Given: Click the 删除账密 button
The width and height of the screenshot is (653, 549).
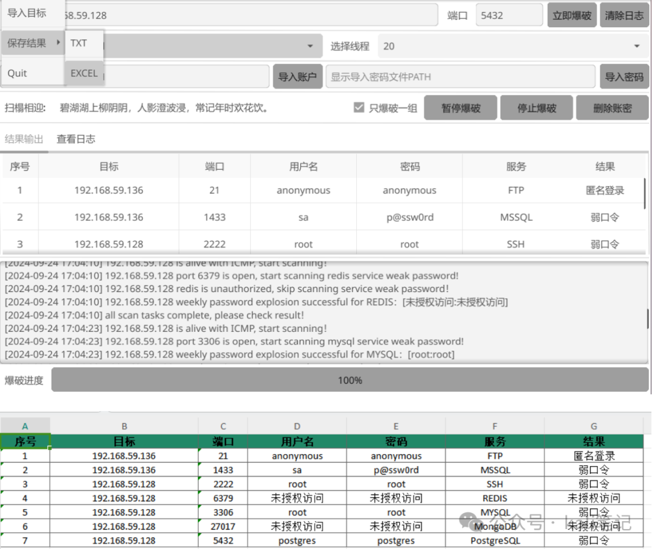Looking at the screenshot, I should tap(612, 108).
